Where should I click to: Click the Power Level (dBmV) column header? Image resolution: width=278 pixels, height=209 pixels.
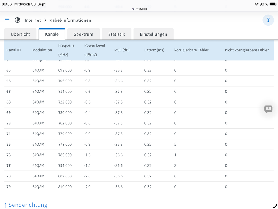tap(95, 50)
